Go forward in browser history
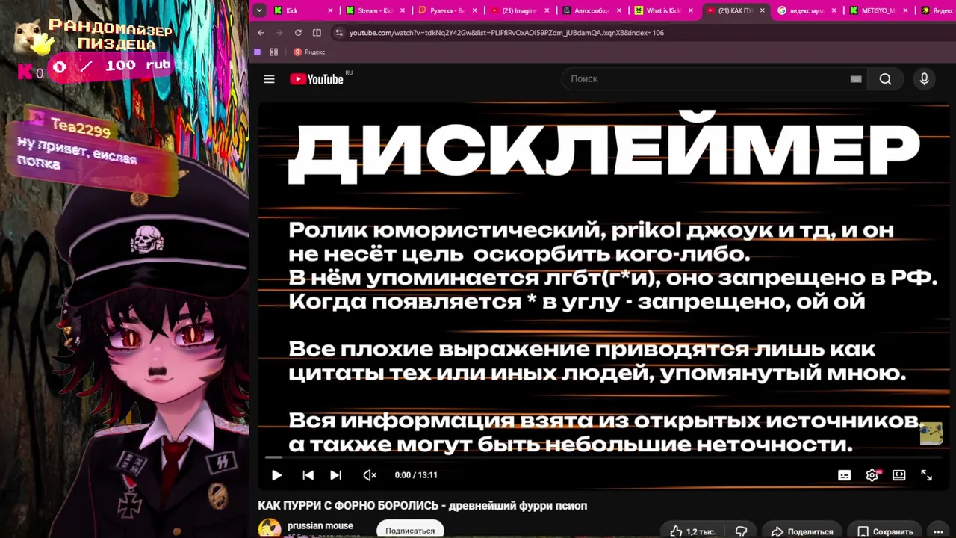The image size is (956, 538). 279,33
